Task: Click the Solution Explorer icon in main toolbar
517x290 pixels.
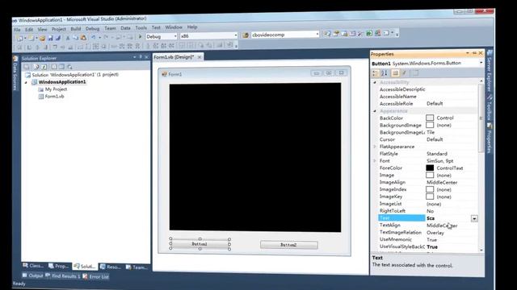Action: coord(327,34)
